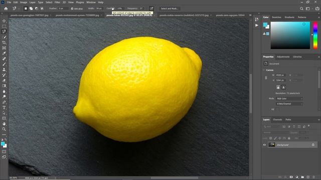This screenshot has width=321, height=180.
Task: Open the search icon in options bar
Action: [301, 8]
